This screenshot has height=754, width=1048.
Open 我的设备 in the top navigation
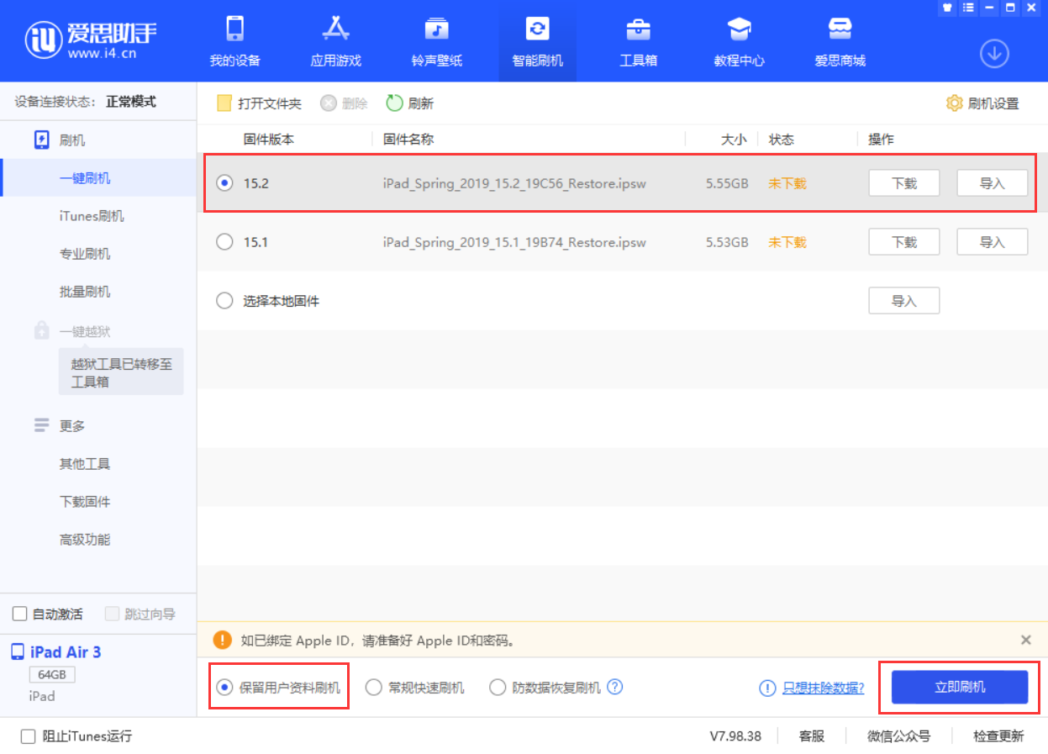coord(234,40)
